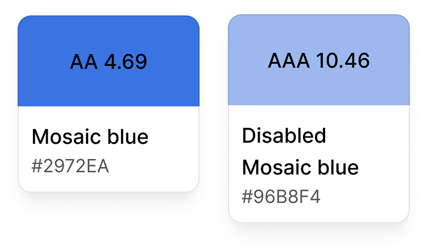Click the AA rating text
The width and height of the screenshot is (432, 250).
click(84, 62)
